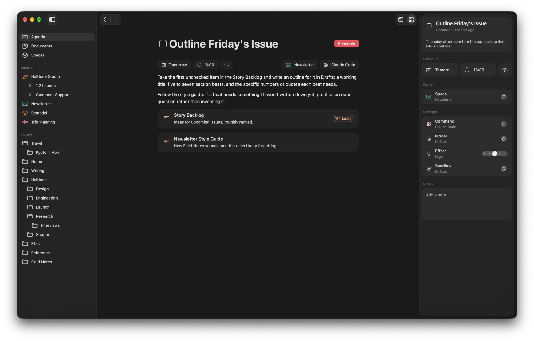This screenshot has width=534, height=341.
Task: Click the Sandbox shield icon
Action: [x=429, y=169]
